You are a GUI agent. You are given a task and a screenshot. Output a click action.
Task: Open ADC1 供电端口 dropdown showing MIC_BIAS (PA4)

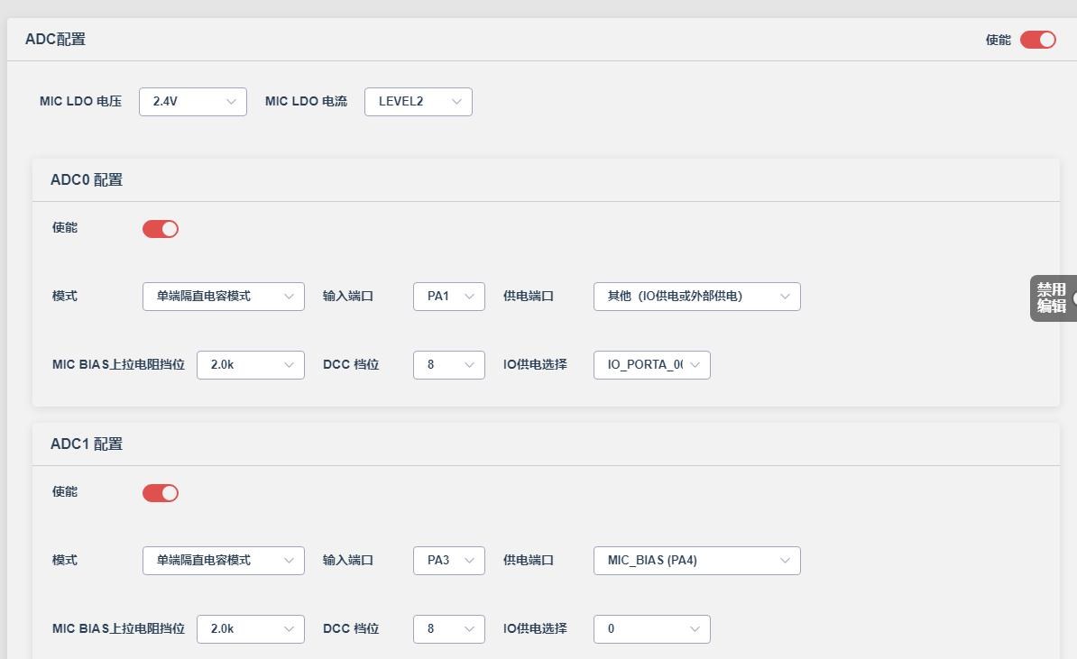(x=697, y=561)
